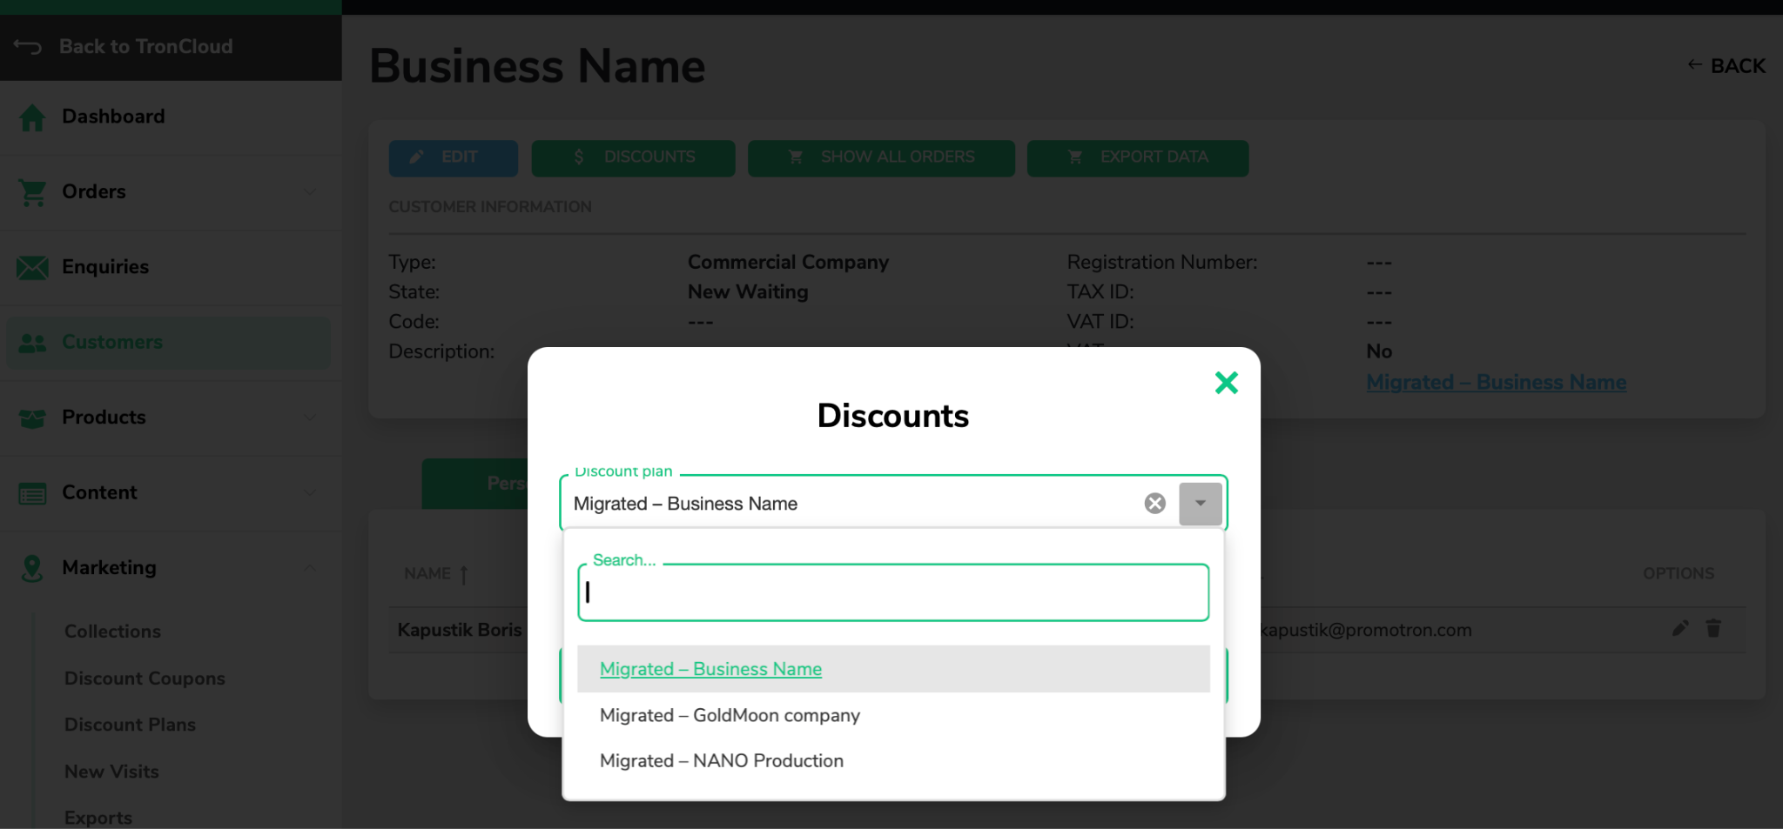Screen dimensions: 1783x829
Task: Expand the Orders menu chevron
Action: pos(310,191)
